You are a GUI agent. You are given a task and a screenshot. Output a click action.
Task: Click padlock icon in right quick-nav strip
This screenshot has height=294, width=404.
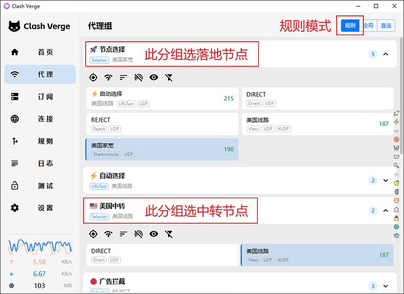point(396,218)
